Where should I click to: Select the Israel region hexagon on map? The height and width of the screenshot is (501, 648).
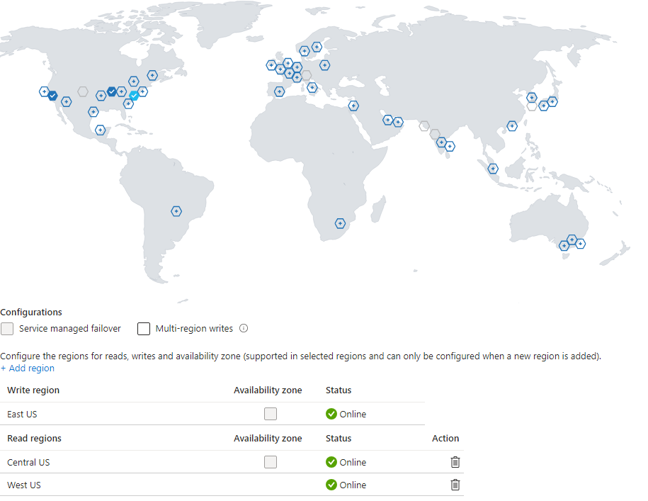(x=353, y=106)
